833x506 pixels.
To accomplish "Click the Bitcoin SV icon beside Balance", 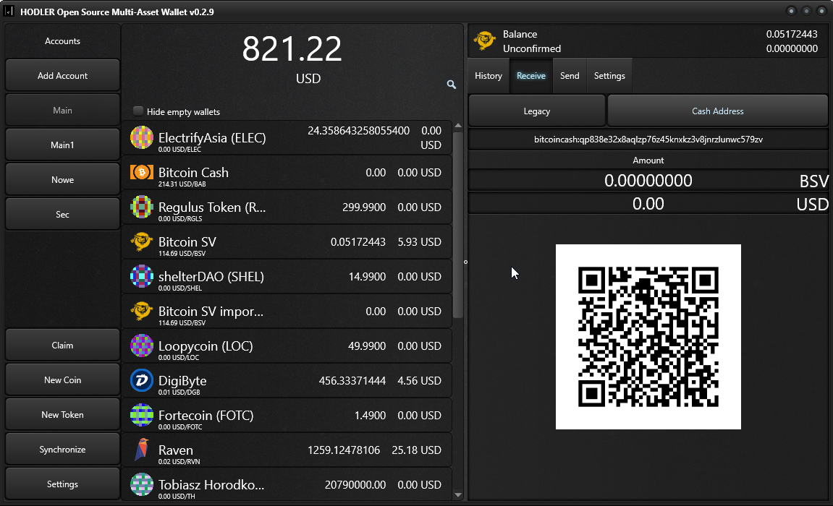I will pyautogui.click(x=484, y=40).
